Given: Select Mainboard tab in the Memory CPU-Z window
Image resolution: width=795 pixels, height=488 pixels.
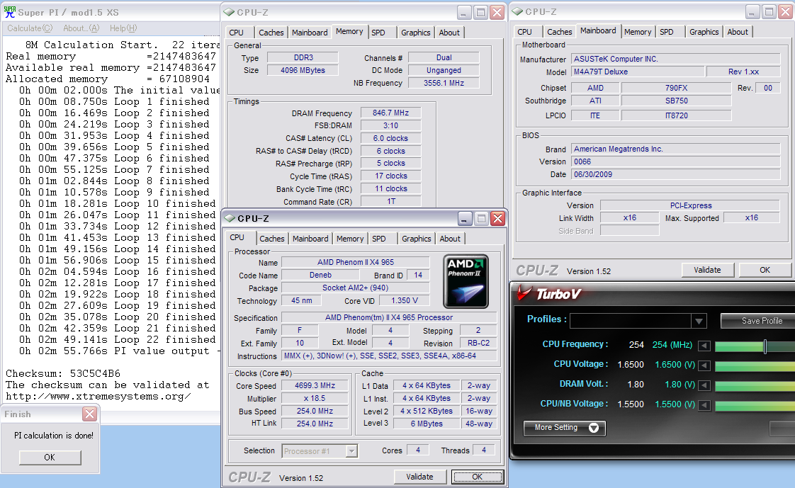Looking at the screenshot, I should click(310, 33).
